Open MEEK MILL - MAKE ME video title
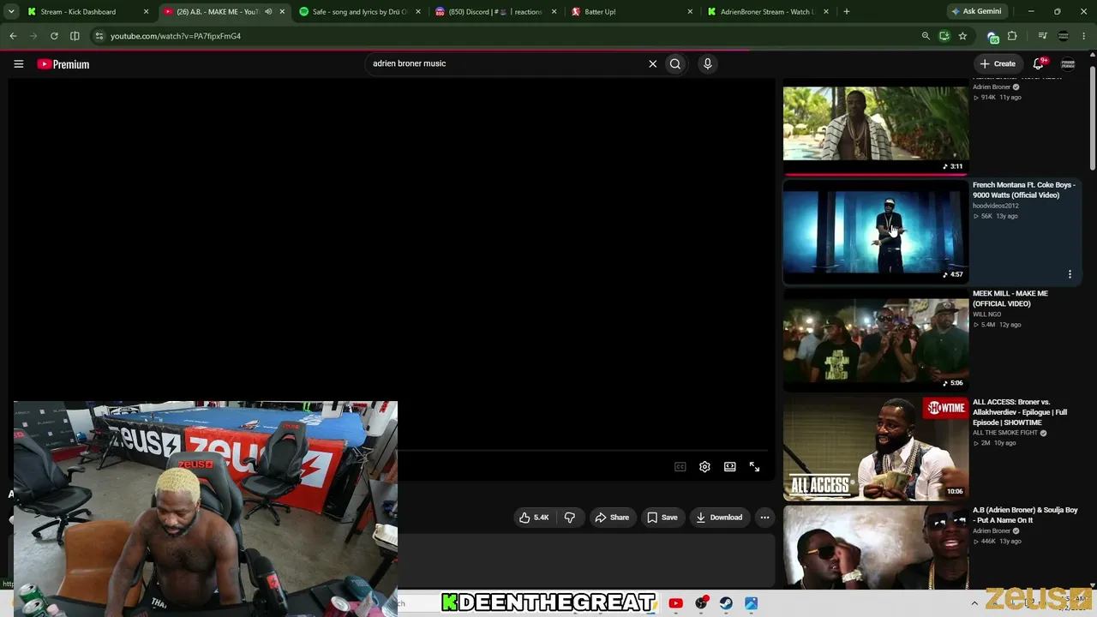This screenshot has height=617, width=1097. (1010, 298)
